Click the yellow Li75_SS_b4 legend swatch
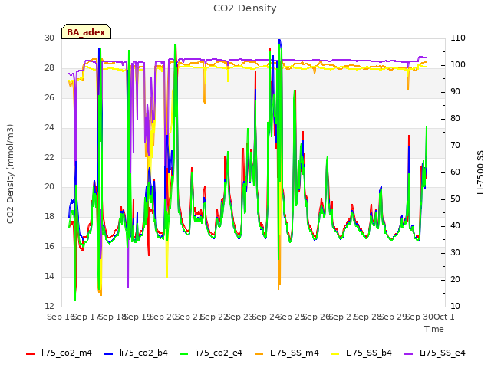This screenshot has width=491, height=368. click(335, 354)
